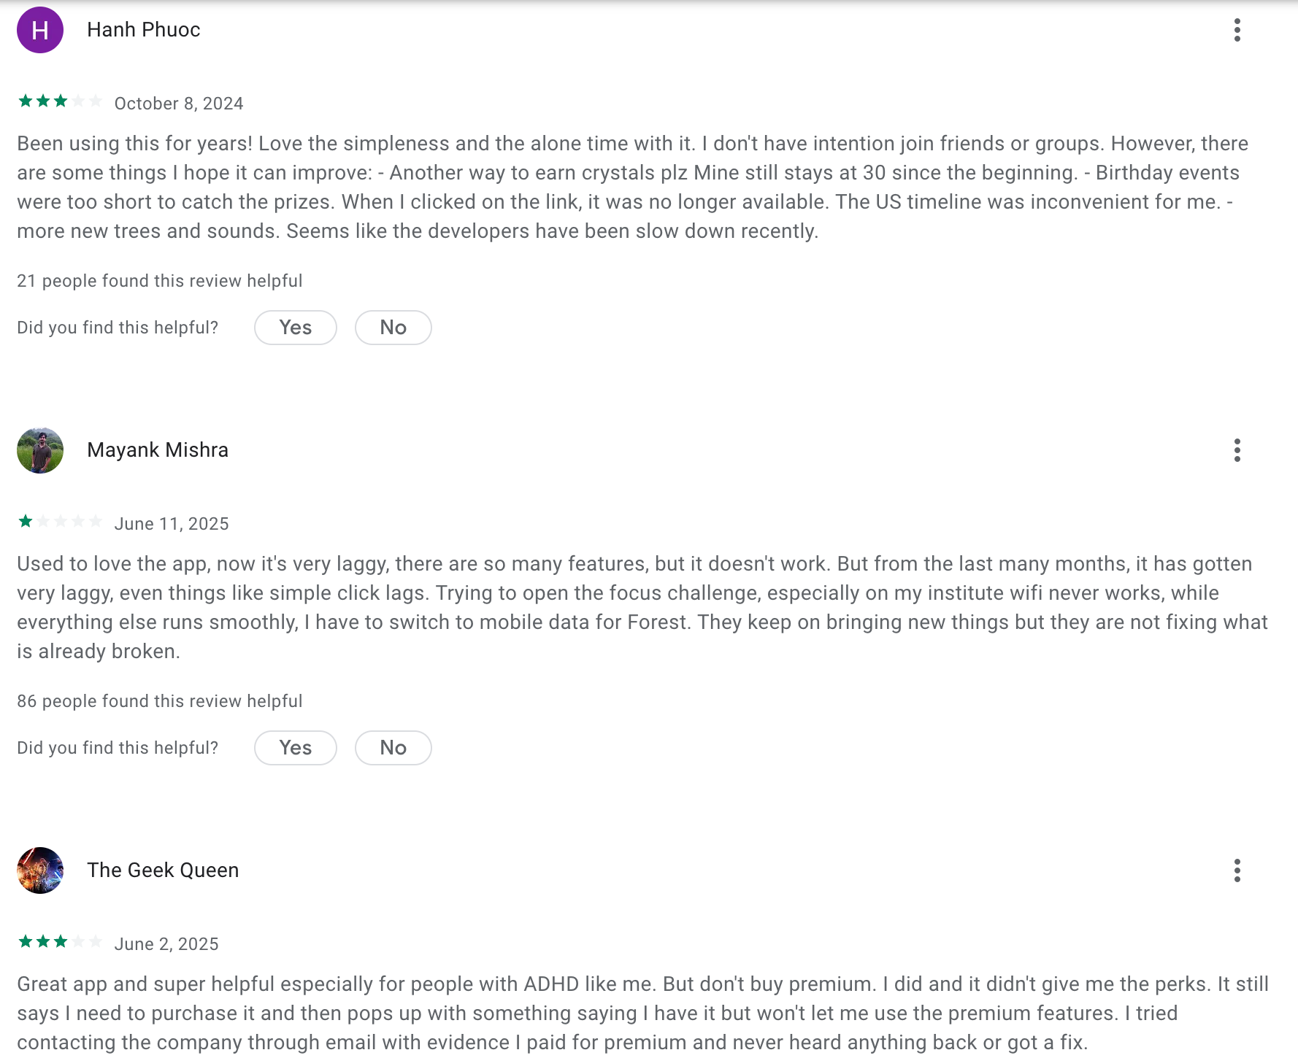1298x1058 pixels.
Task: Click the one-star rating on Mayank Mishra's review
Action: pyautogui.click(x=60, y=522)
